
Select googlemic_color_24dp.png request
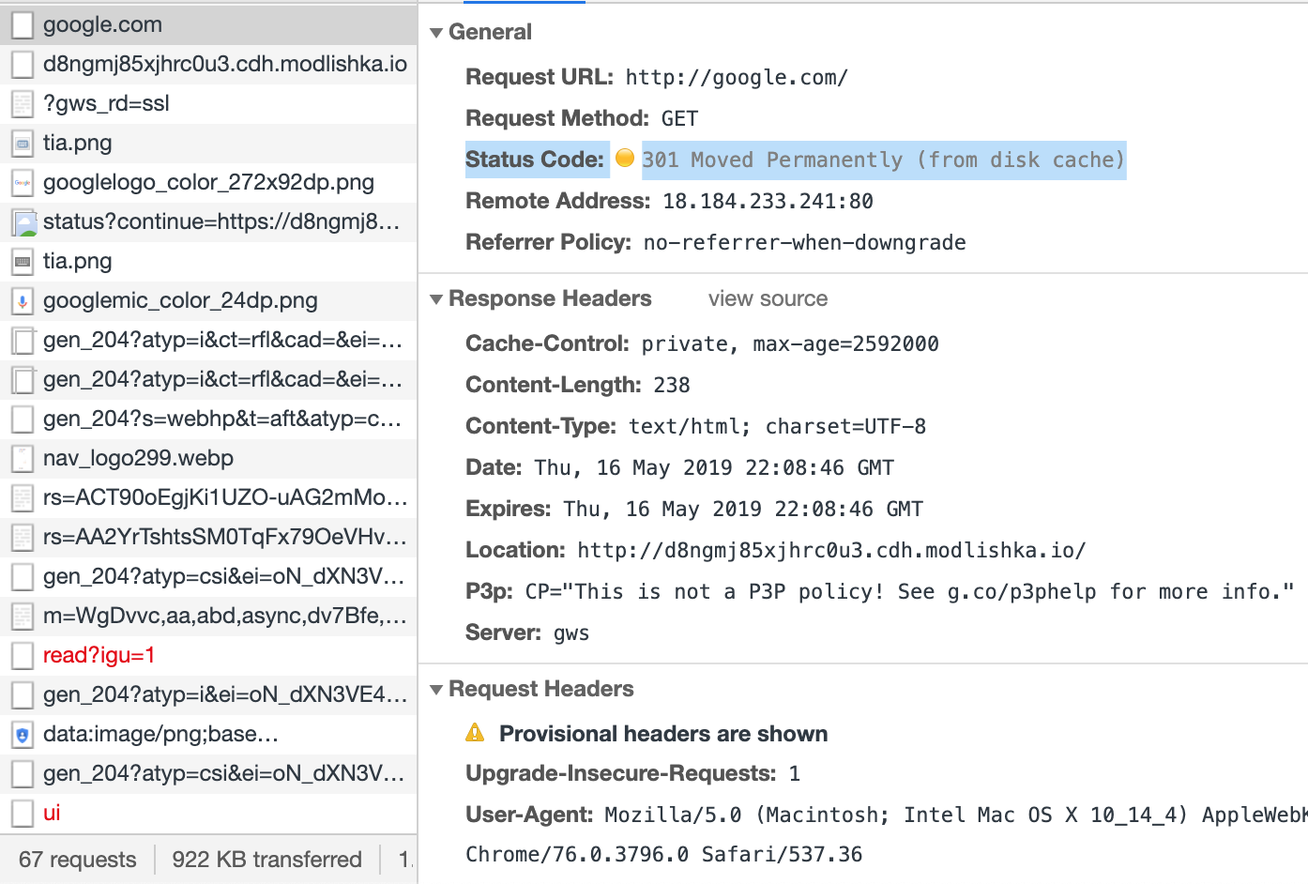point(208,300)
